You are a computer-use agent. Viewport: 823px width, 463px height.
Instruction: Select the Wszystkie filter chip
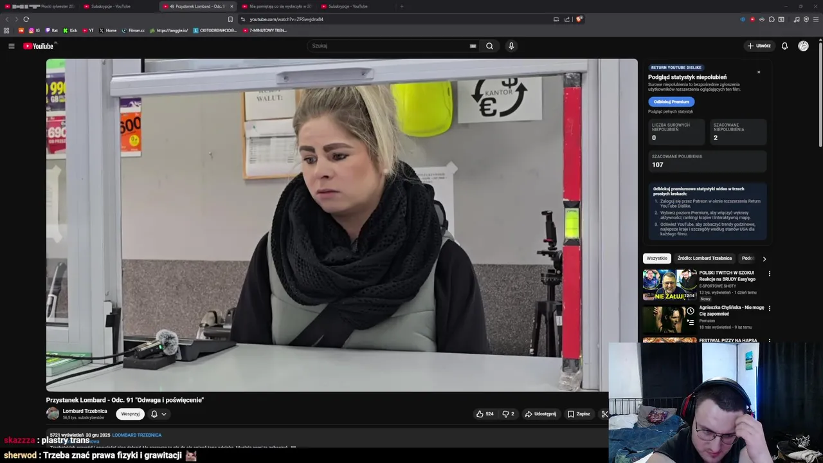click(x=657, y=259)
